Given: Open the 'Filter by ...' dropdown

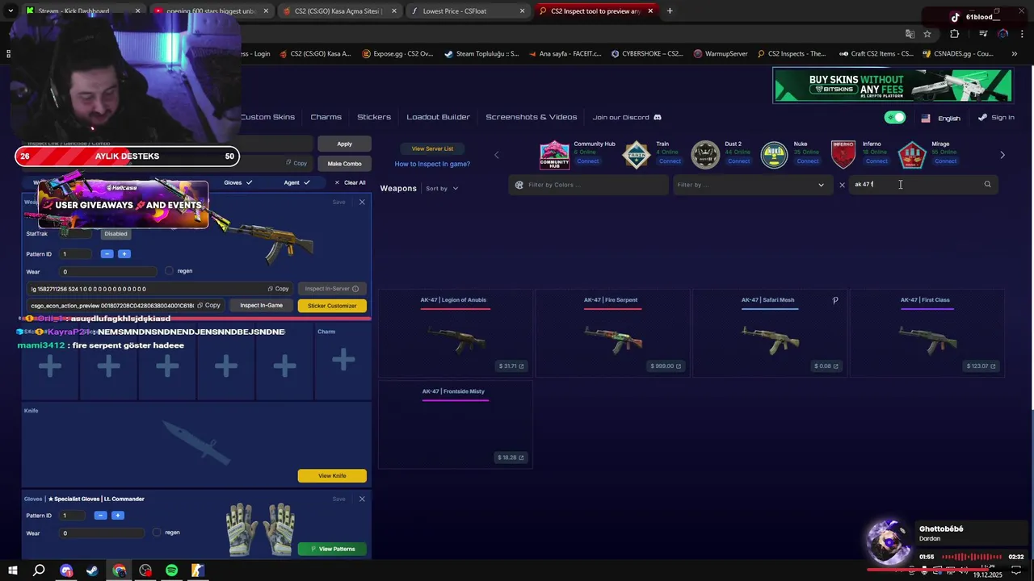Looking at the screenshot, I should click(x=751, y=185).
